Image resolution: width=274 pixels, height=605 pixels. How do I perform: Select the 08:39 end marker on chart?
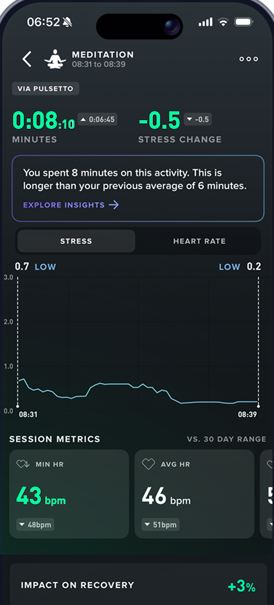click(247, 415)
